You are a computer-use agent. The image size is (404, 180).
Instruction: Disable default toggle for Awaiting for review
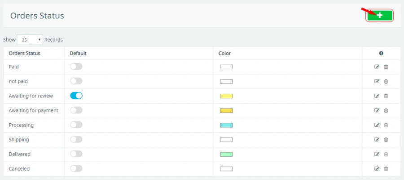[x=76, y=96]
